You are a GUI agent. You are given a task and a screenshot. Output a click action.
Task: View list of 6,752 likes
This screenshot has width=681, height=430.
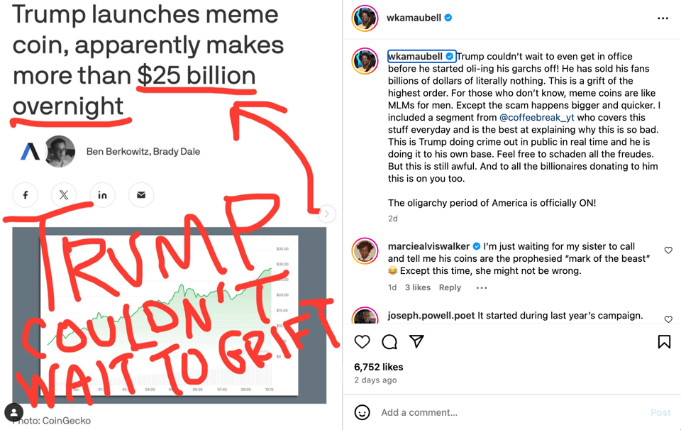click(379, 367)
